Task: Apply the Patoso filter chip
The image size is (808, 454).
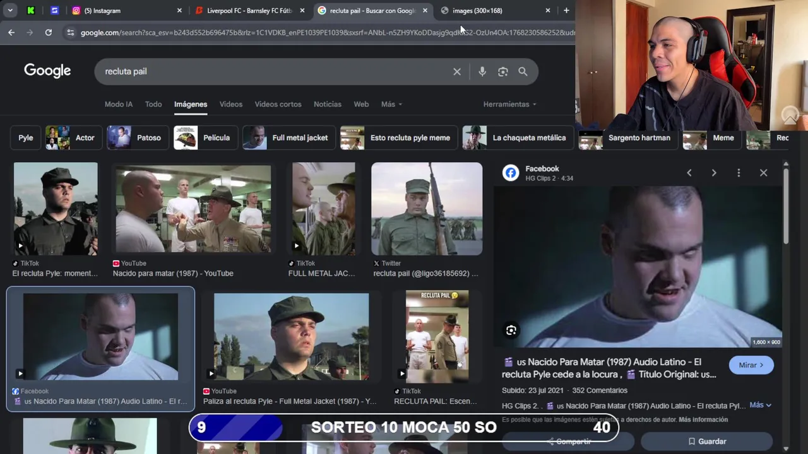Action: [x=137, y=137]
